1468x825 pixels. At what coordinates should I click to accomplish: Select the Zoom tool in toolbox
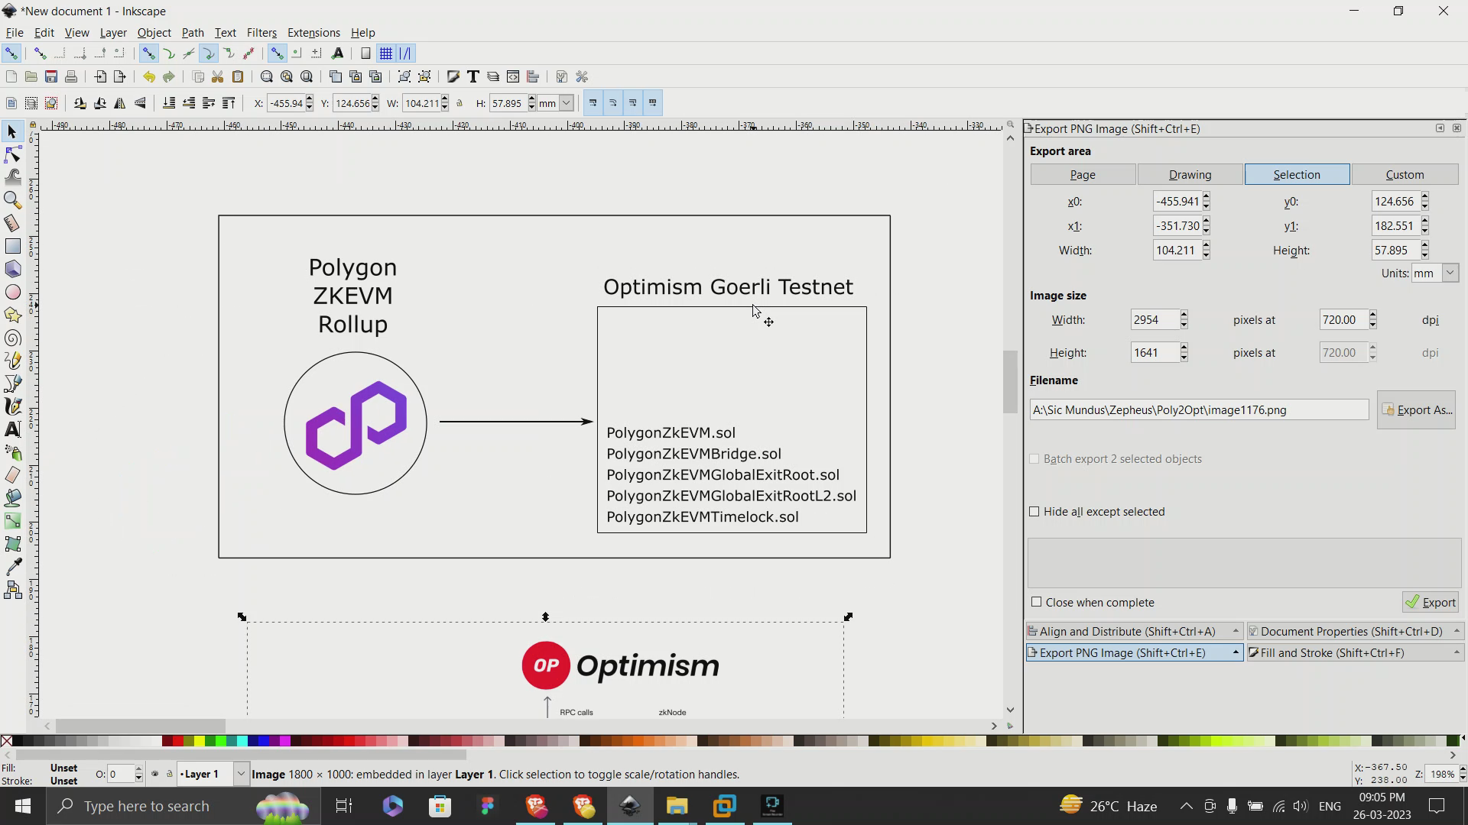[12, 200]
